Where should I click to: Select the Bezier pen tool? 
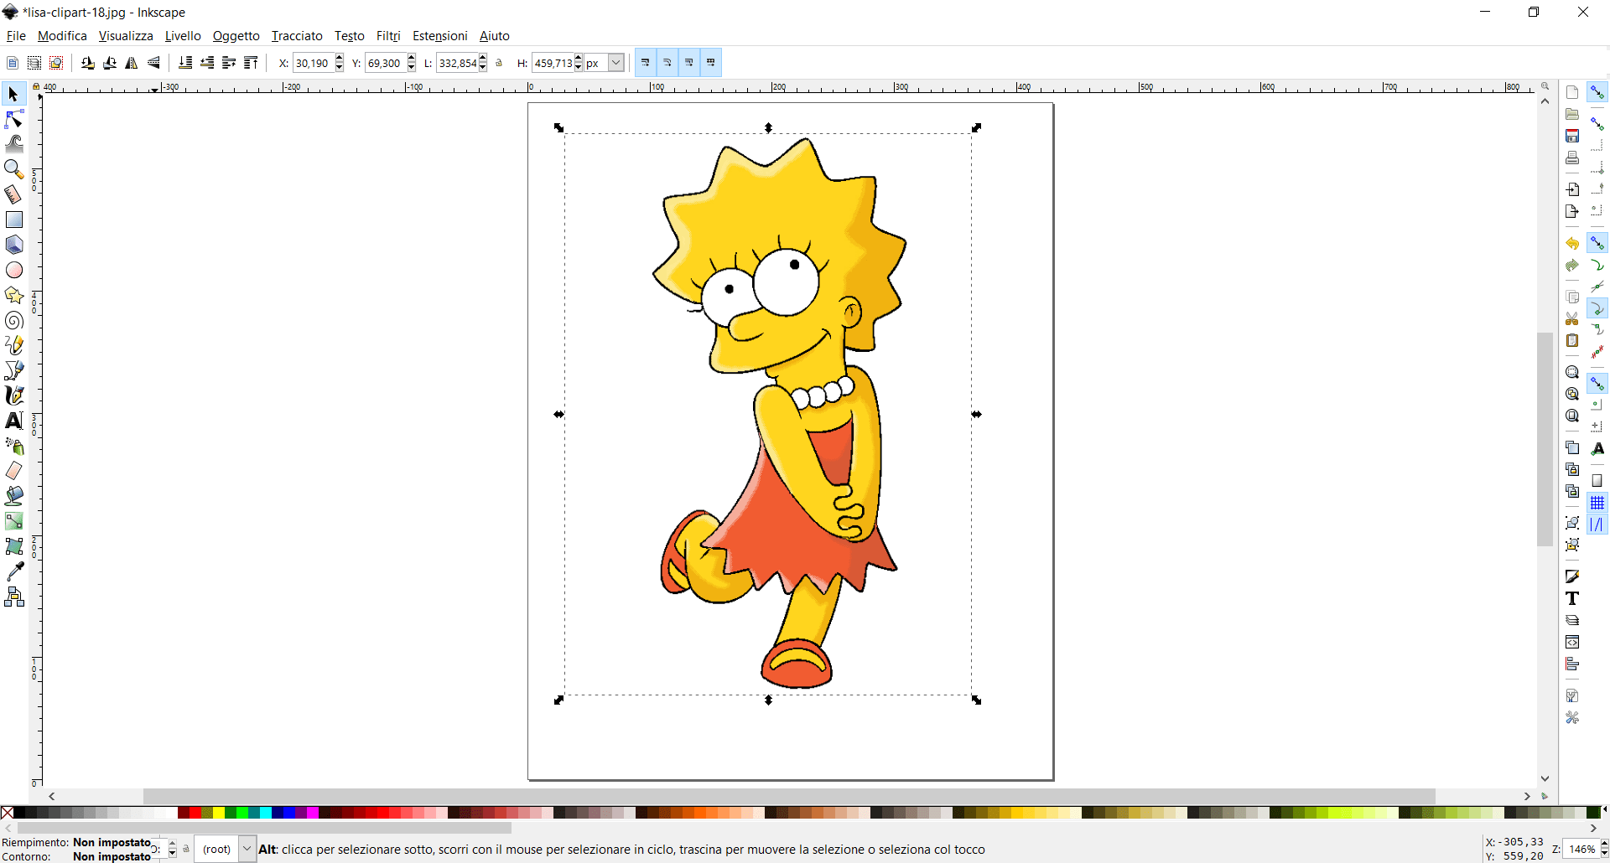13,370
